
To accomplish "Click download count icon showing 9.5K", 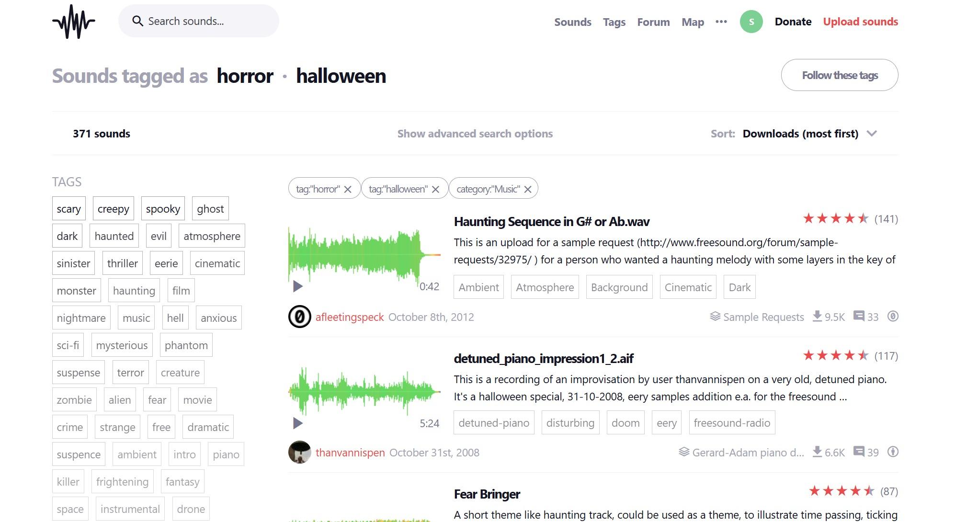I will pyautogui.click(x=818, y=316).
